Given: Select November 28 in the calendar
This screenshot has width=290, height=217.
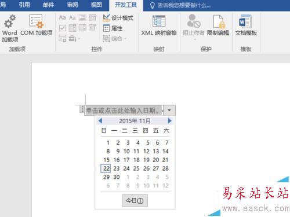Looking at the screenshot, I should (165, 168).
